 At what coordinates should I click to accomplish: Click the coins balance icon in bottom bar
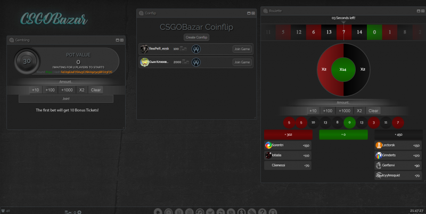pos(68,212)
